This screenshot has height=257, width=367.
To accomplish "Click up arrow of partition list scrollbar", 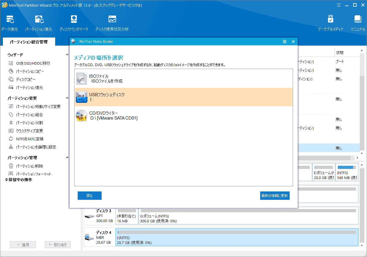I will (x=362, y=51).
